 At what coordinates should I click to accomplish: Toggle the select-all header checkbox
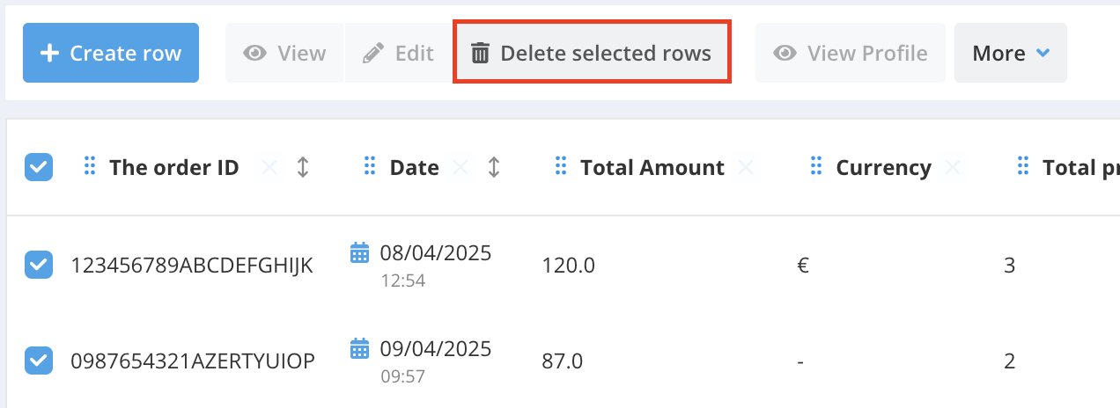[39, 167]
